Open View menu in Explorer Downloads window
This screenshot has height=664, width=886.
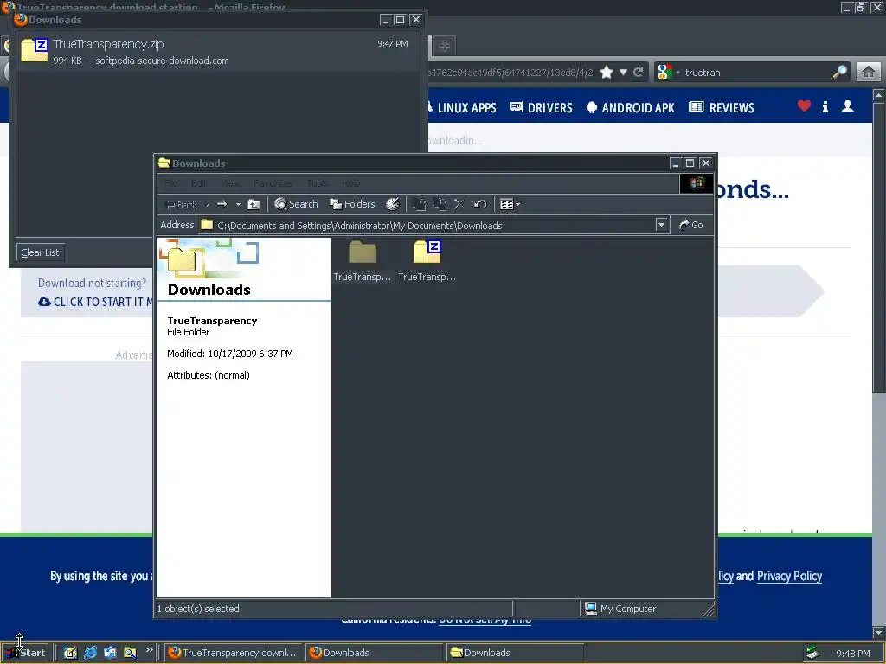pos(230,183)
